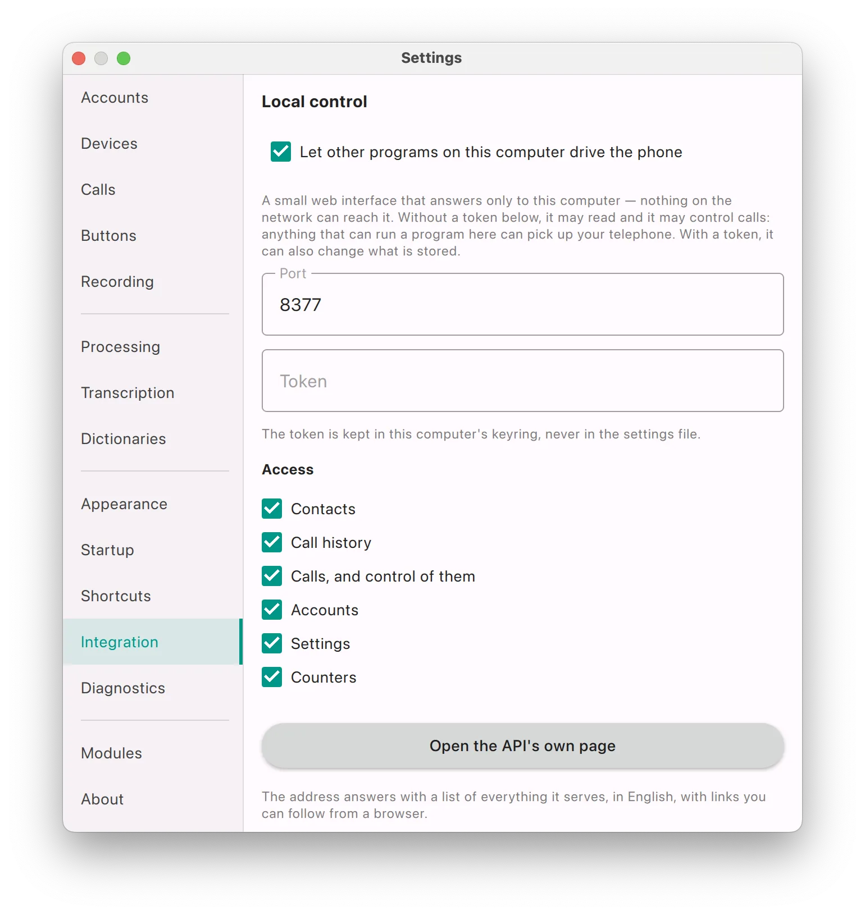Open the Diagnostics section
Screen dimensions: 865x915
pyautogui.click(x=153, y=688)
